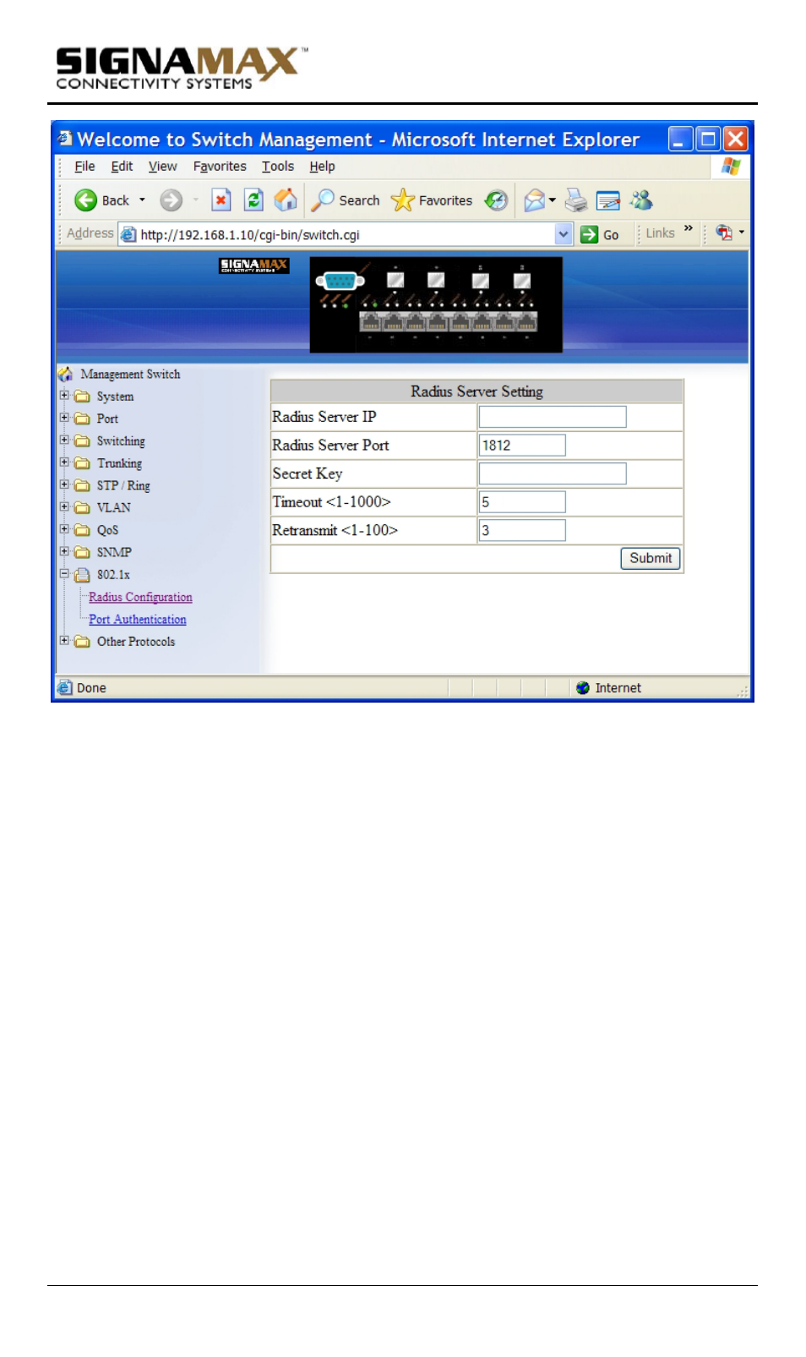Click the Radius Server Port field
The width and height of the screenshot is (806, 1357).
522,446
